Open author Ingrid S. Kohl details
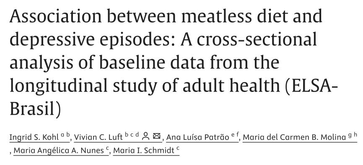Viewport: 363px width, 165px height. 34,137
